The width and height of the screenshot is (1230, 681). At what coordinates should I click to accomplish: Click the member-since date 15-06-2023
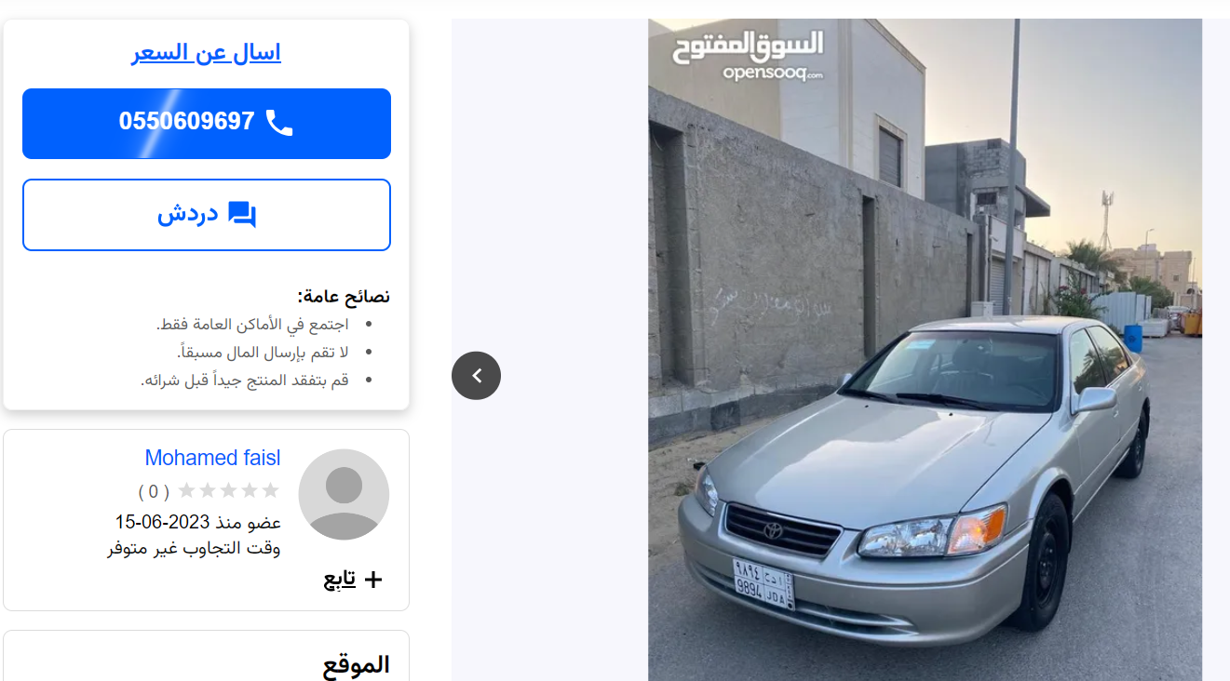pos(162,522)
